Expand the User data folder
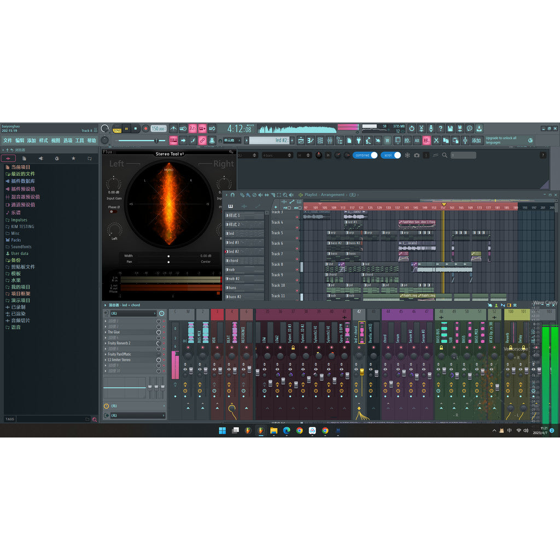Screen dimensions: 560x560 pyautogui.click(x=17, y=254)
